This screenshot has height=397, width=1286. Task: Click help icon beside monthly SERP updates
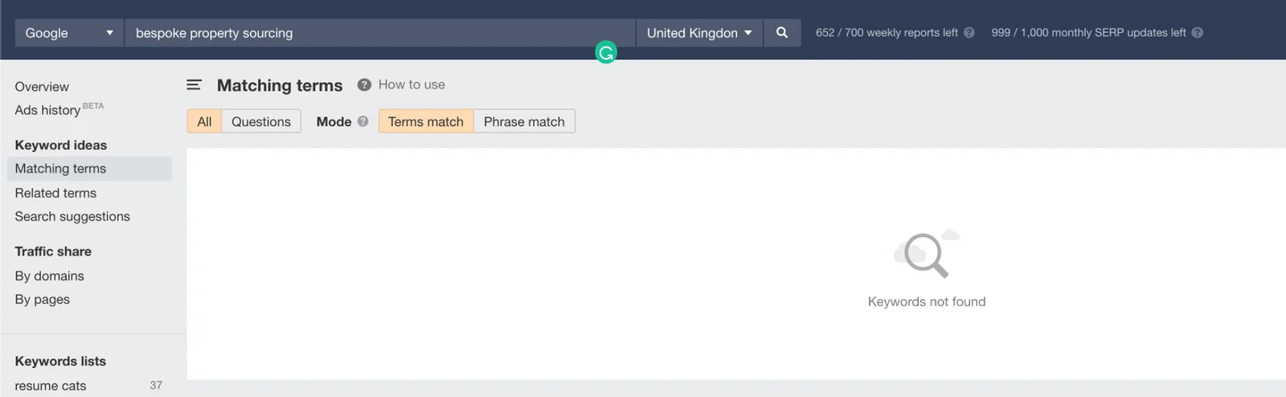[x=1197, y=33]
